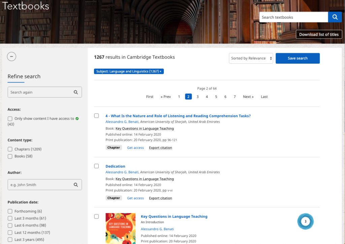Click Get access for the Listening and Reading chapter
The image size is (345, 244).
135,148
